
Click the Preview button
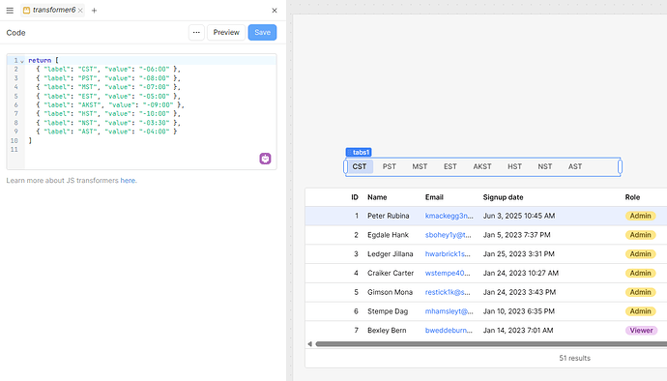[226, 32]
